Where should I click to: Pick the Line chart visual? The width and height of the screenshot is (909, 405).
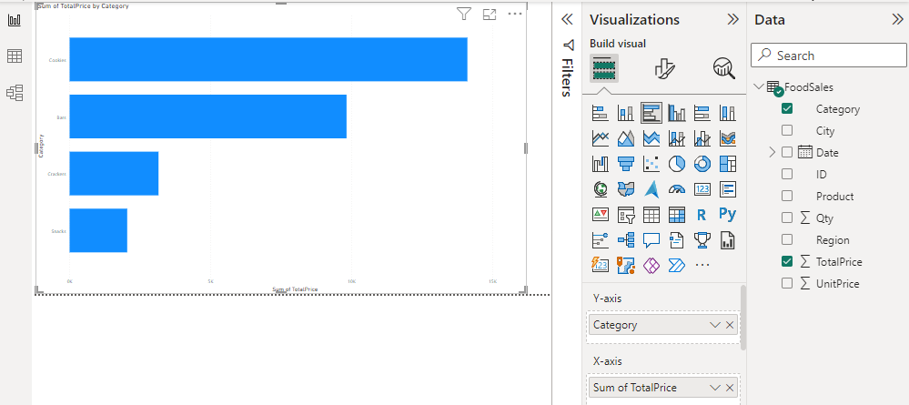pos(600,138)
